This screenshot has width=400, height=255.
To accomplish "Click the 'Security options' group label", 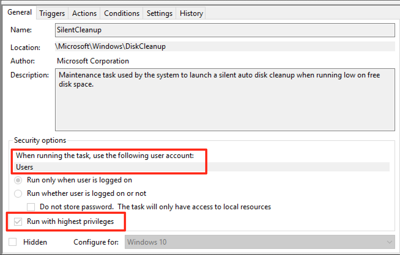I will [x=40, y=141].
